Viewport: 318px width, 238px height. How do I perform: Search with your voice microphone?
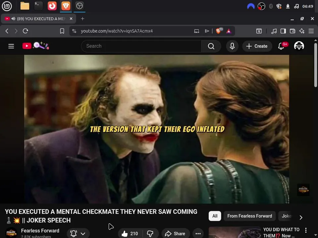232,46
